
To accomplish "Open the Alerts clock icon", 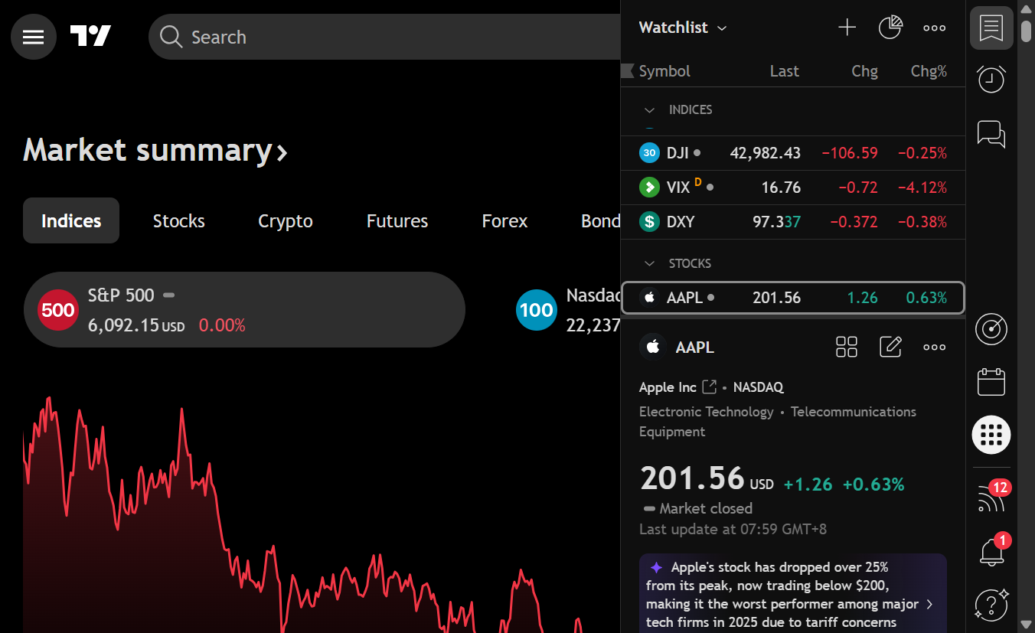I will [x=991, y=80].
